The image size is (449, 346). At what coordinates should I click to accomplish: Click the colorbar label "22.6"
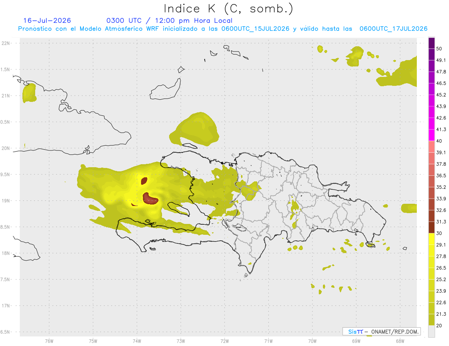point(441,302)
